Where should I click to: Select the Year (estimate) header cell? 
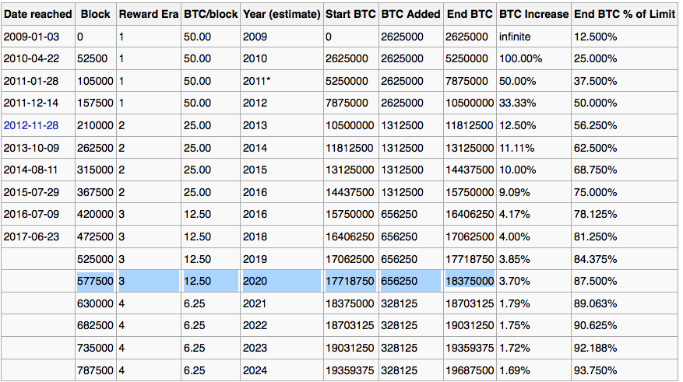click(281, 14)
